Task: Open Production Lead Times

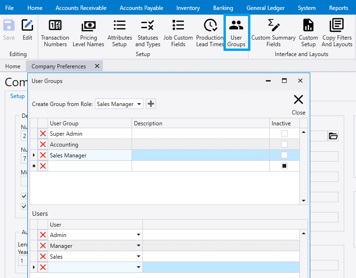Action: coord(210,33)
